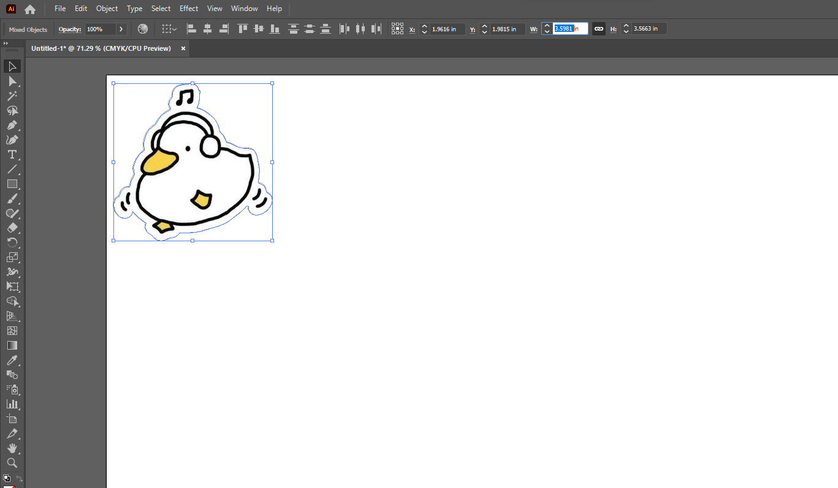Image resolution: width=838 pixels, height=488 pixels.
Task: Align selection to vertical top
Action: tap(243, 29)
